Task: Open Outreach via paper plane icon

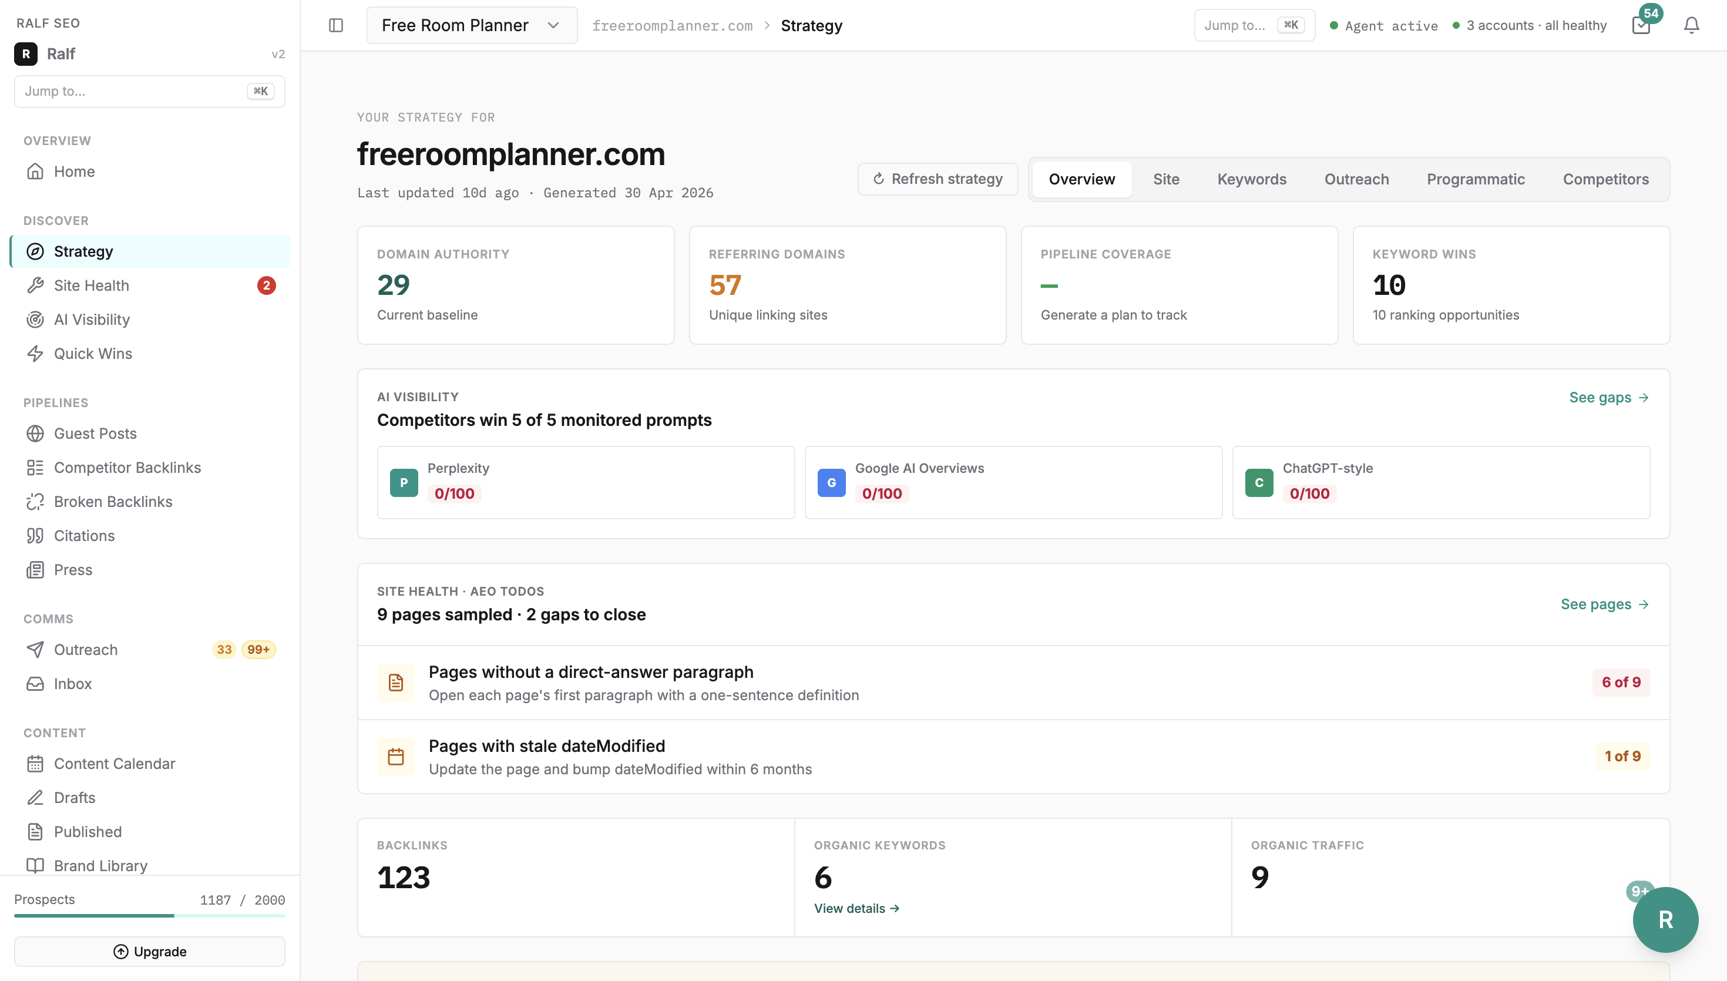Action: [35, 650]
